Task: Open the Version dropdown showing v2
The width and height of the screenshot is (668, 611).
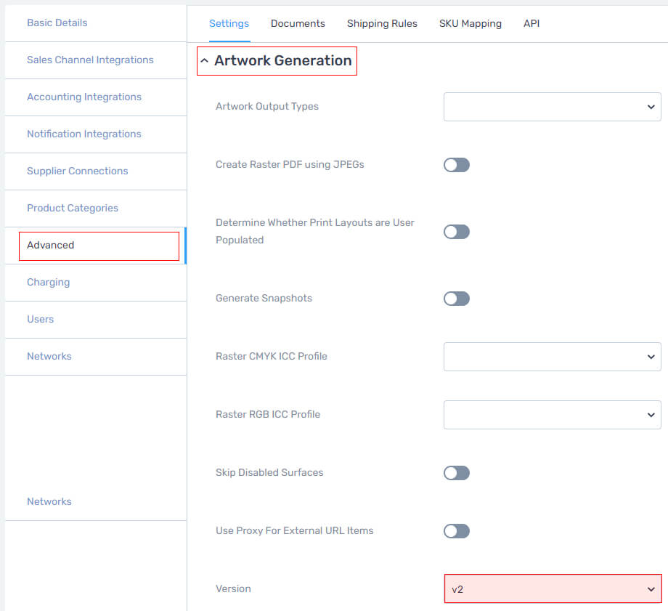Action: 553,588
